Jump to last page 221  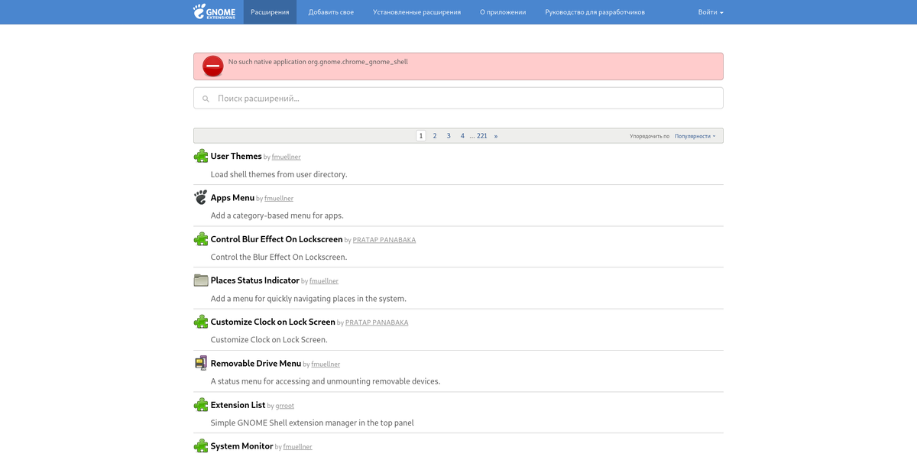point(482,135)
